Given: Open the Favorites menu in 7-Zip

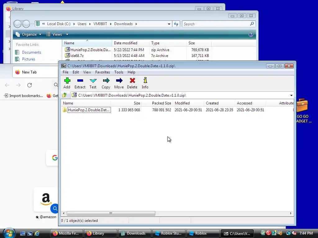Looking at the screenshot, I should [x=102, y=72].
